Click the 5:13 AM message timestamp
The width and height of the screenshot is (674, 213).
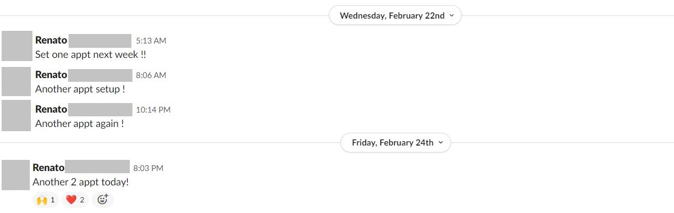(x=151, y=40)
